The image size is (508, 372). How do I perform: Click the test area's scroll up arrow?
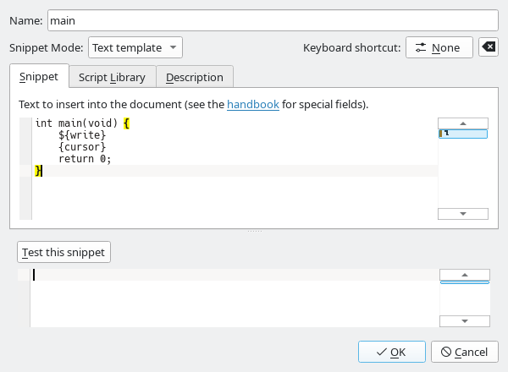pyautogui.click(x=465, y=275)
